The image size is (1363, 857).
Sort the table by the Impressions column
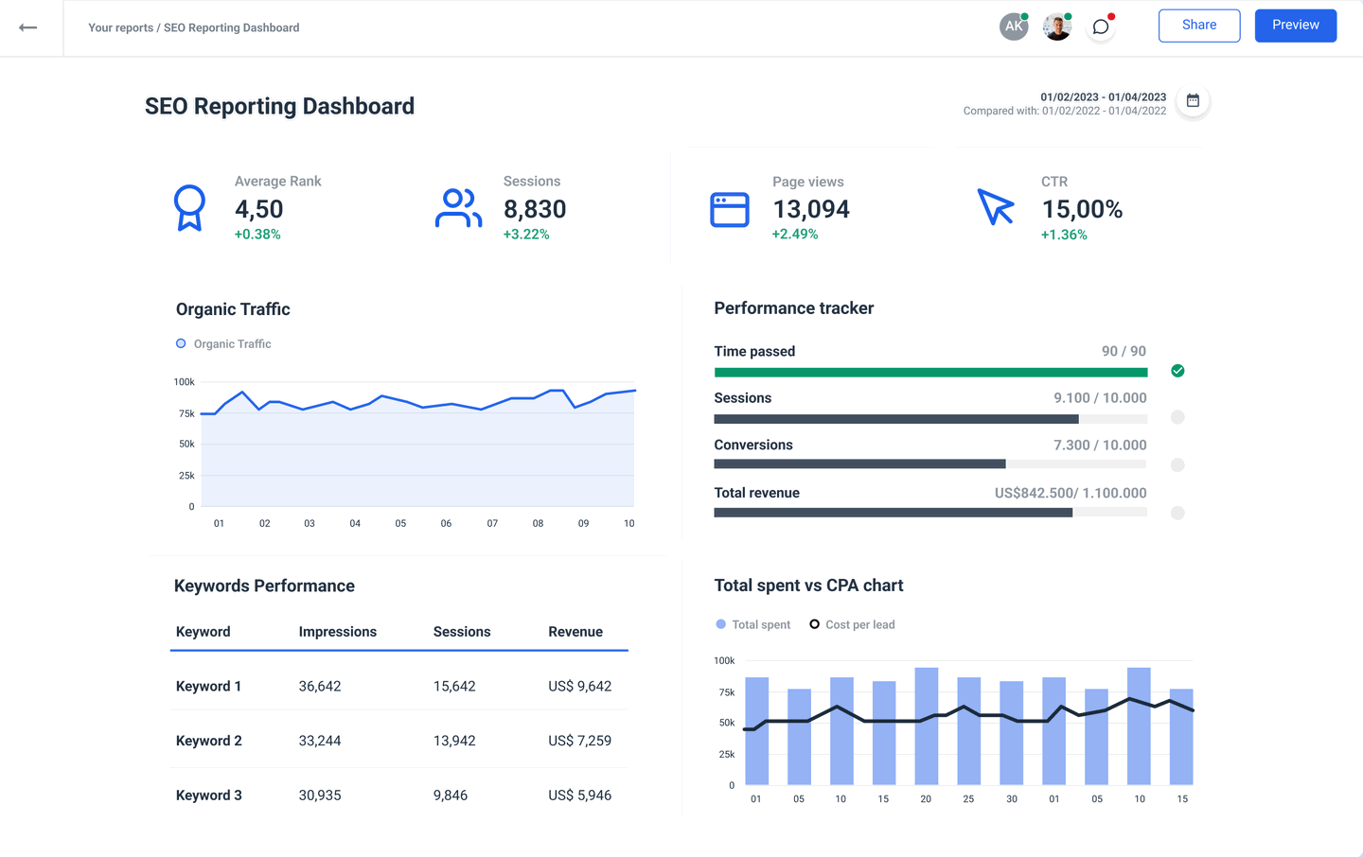coord(338,631)
